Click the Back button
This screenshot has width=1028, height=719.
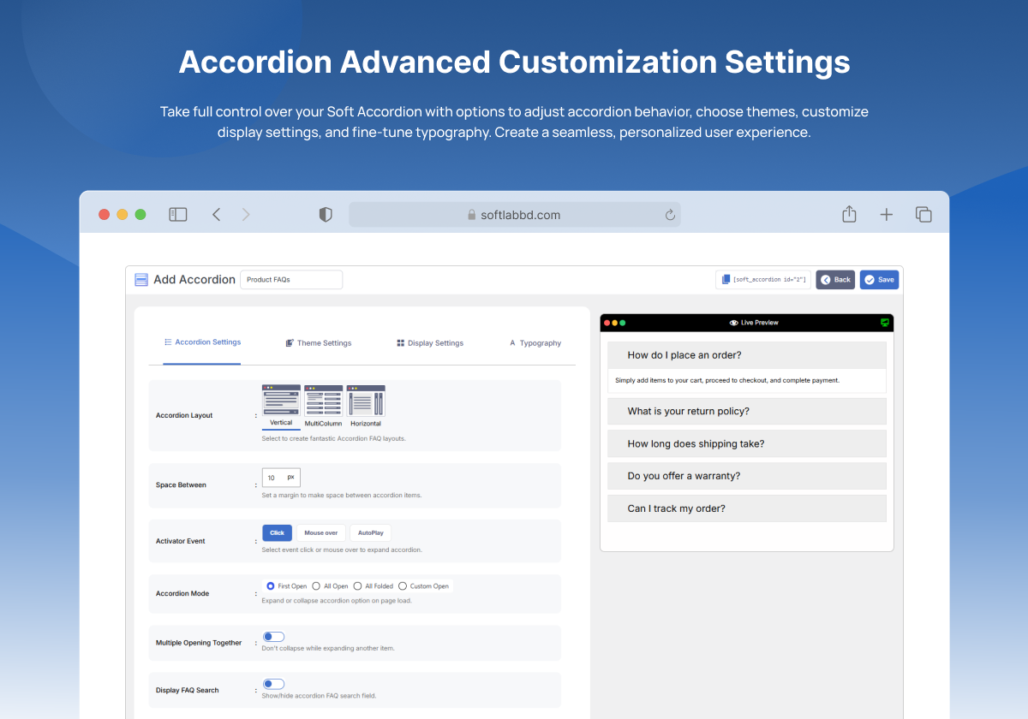coord(835,280)
